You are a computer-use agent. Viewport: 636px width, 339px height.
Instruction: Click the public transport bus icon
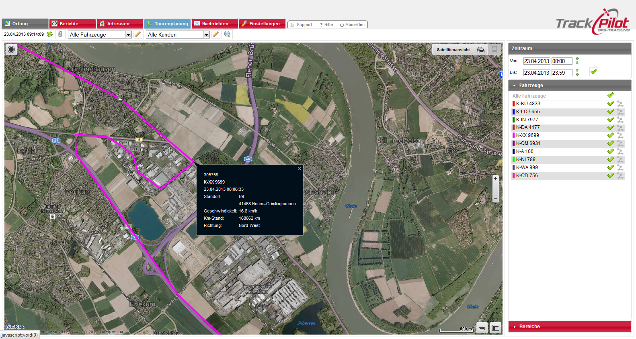494,50
